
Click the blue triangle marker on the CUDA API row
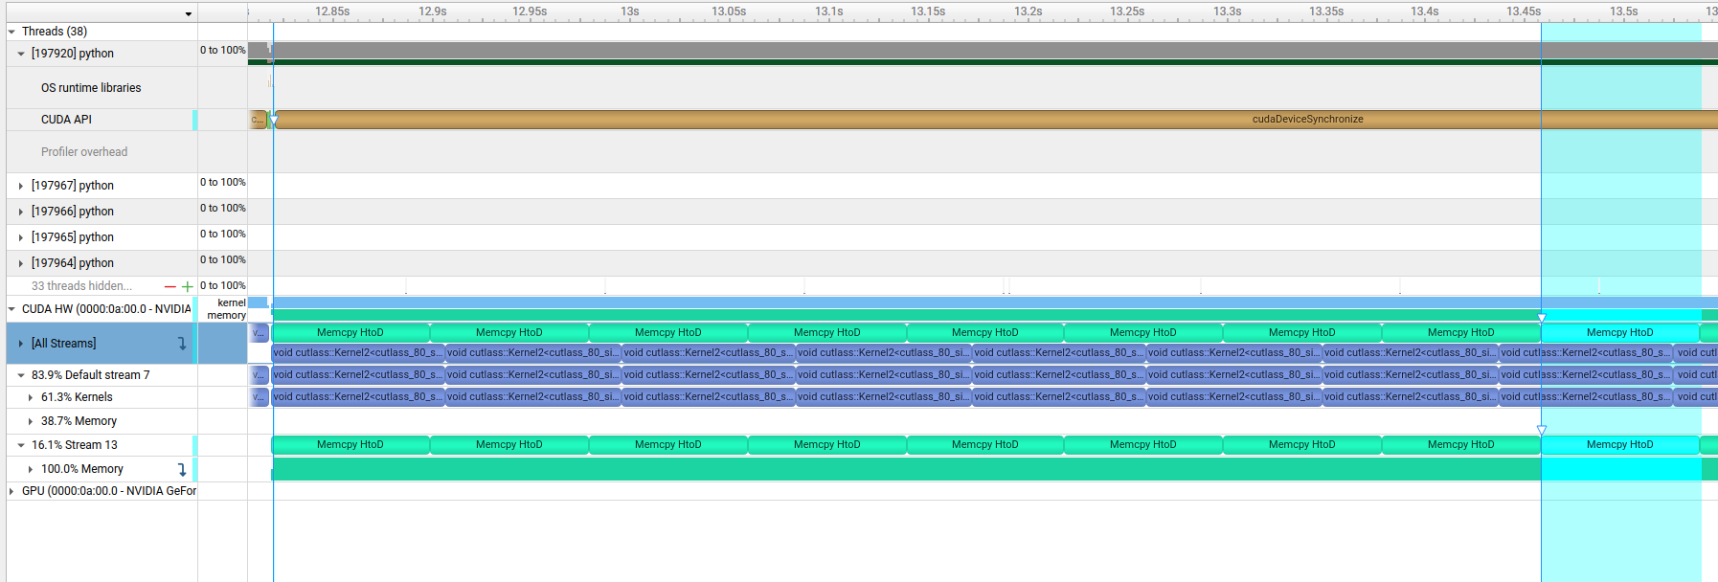tap(274, 121)
